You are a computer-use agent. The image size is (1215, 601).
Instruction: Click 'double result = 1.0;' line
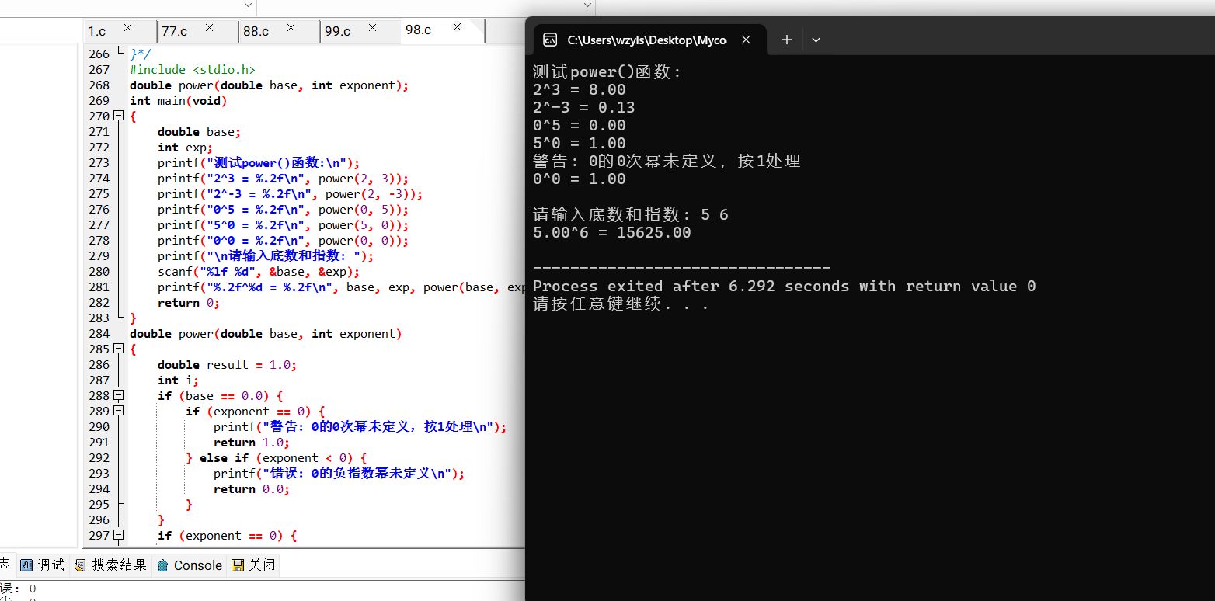coord(227,365)
